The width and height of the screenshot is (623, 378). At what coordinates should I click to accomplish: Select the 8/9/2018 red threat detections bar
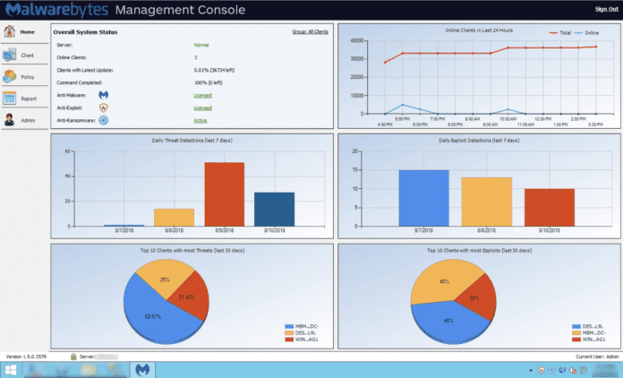[225, 194]
